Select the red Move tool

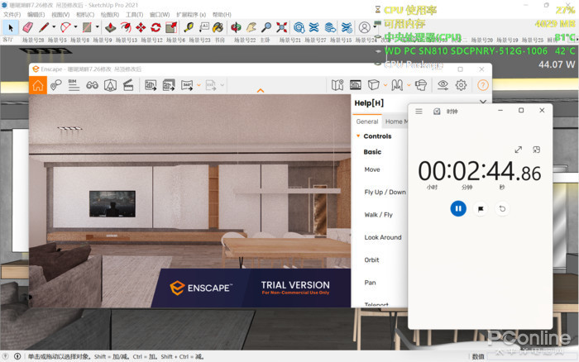coord(141,27)
